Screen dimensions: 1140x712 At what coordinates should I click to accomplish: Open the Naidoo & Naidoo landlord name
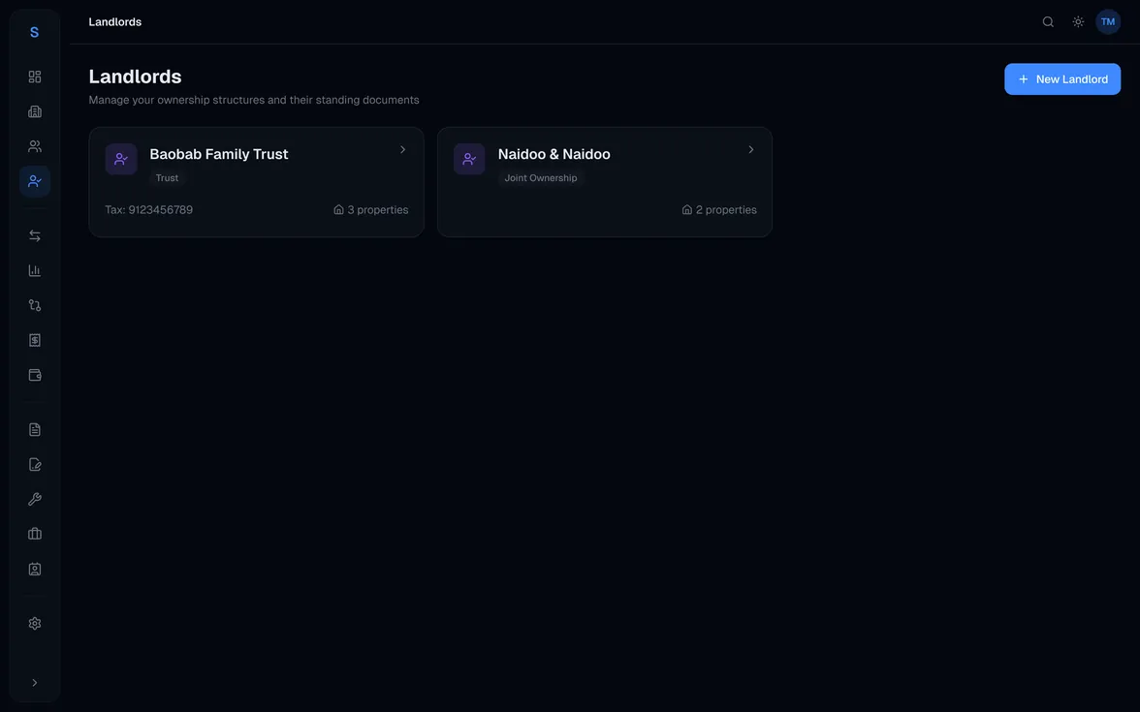(554, 154)
